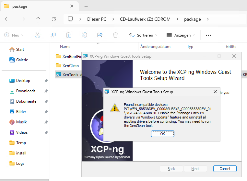Screen dimensions: 247x181
Task: Click OK in the incompatible devices dialog
Action: tap(162, 134)
